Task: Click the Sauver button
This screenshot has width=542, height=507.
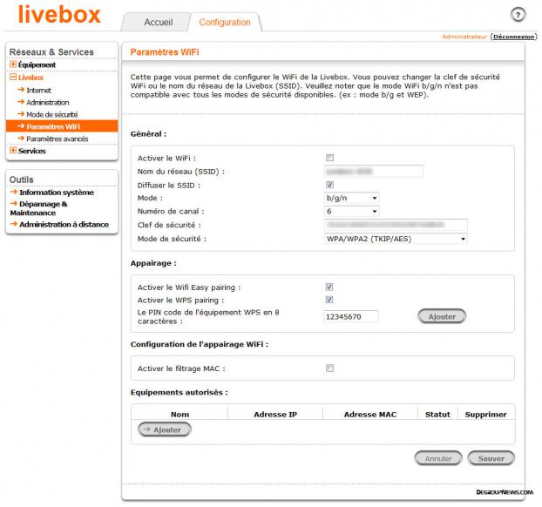Action: 491,457
